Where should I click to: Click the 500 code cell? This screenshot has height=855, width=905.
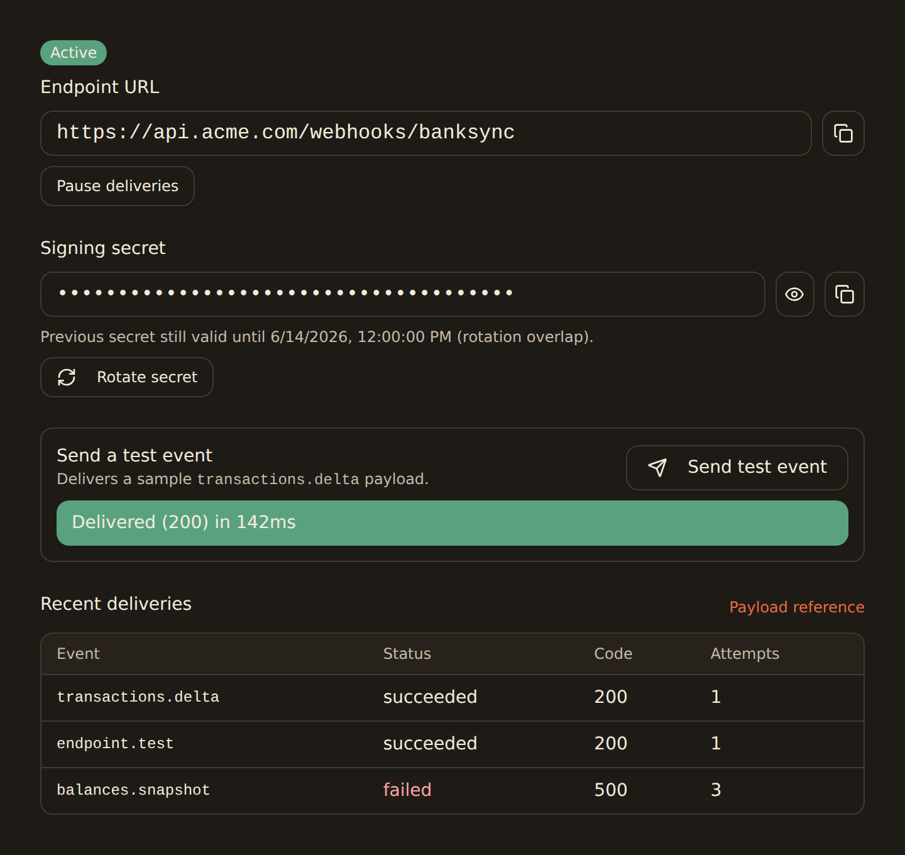[x=611, y=790]
